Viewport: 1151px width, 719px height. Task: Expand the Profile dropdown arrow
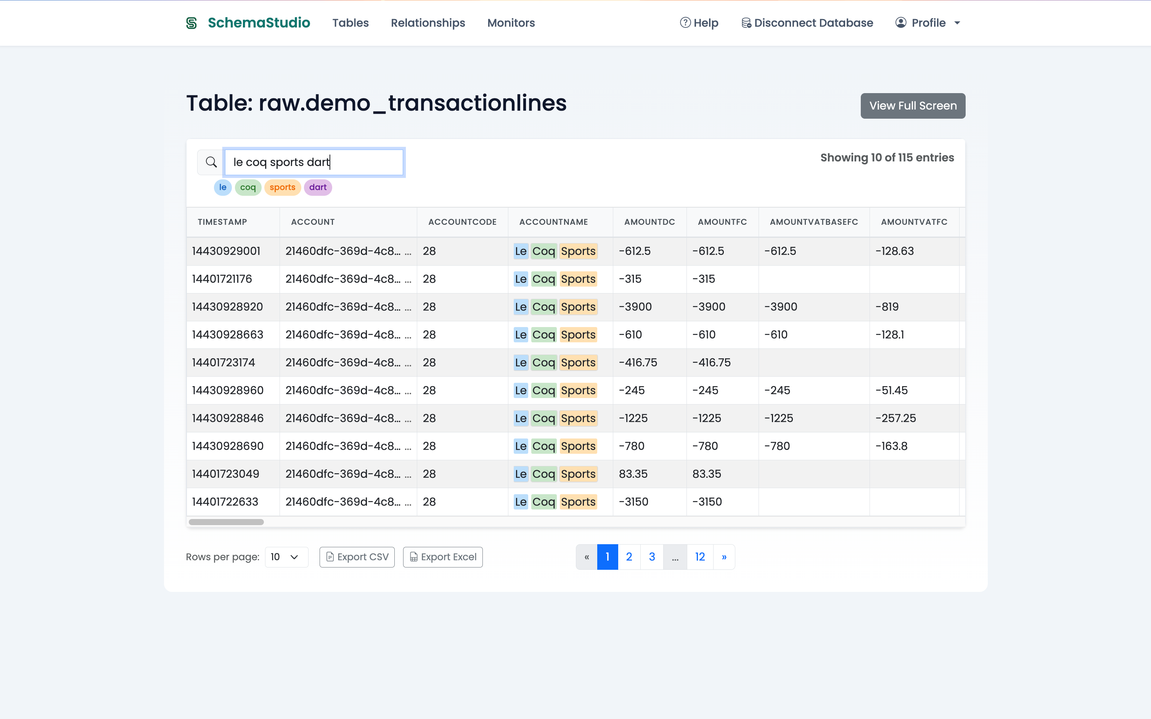coord(957,23)
